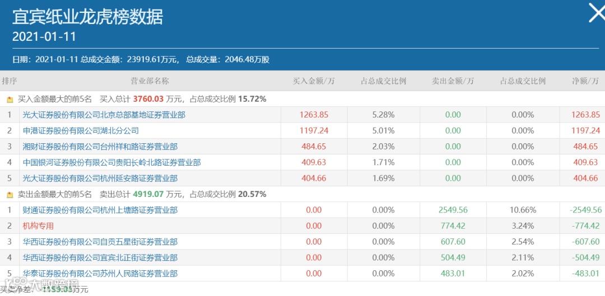Viewport: 605px width, 296px height.
Task: Open 申港证券股份有限公司湖北分公司 link
Action: pyautogui.click(x=81, y=131)
